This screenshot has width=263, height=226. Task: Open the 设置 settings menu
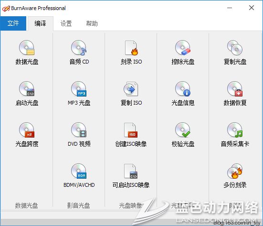tap(66, 23)
